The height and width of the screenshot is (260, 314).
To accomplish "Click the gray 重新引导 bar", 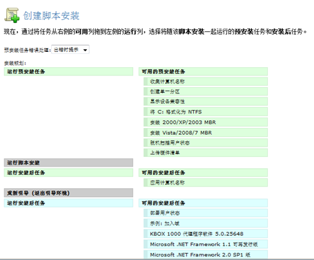I will pos(68,193).
